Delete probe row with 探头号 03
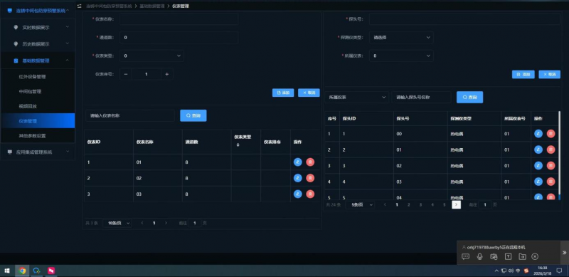This screenshot has width=569, height=277. tap(551, 182)
